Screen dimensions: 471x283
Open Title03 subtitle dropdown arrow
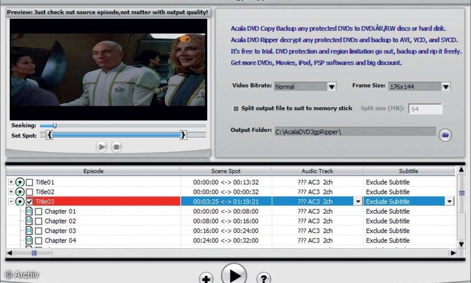(x=449, y=202)
